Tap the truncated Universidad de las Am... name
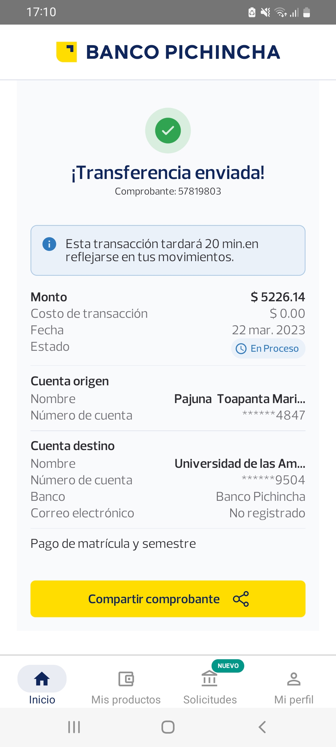Viewport: 336px width, 747px height. coord(240,464)
